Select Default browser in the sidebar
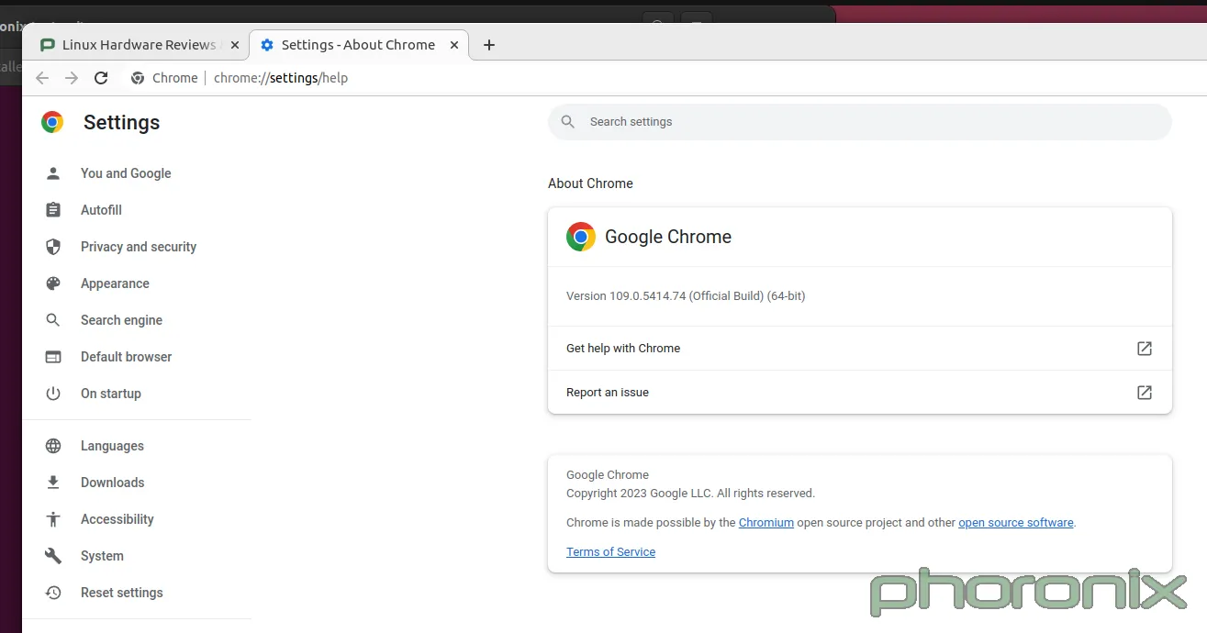Viewport: 1207px width, 633px height. coord(126,357)
